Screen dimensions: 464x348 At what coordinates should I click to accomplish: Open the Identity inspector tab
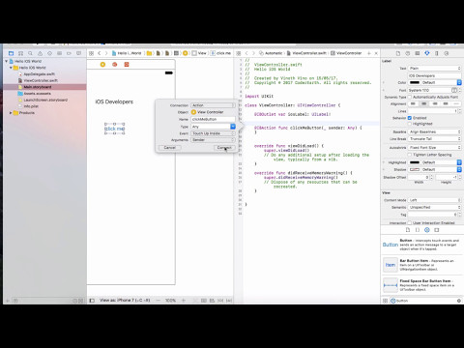point(418,53)
